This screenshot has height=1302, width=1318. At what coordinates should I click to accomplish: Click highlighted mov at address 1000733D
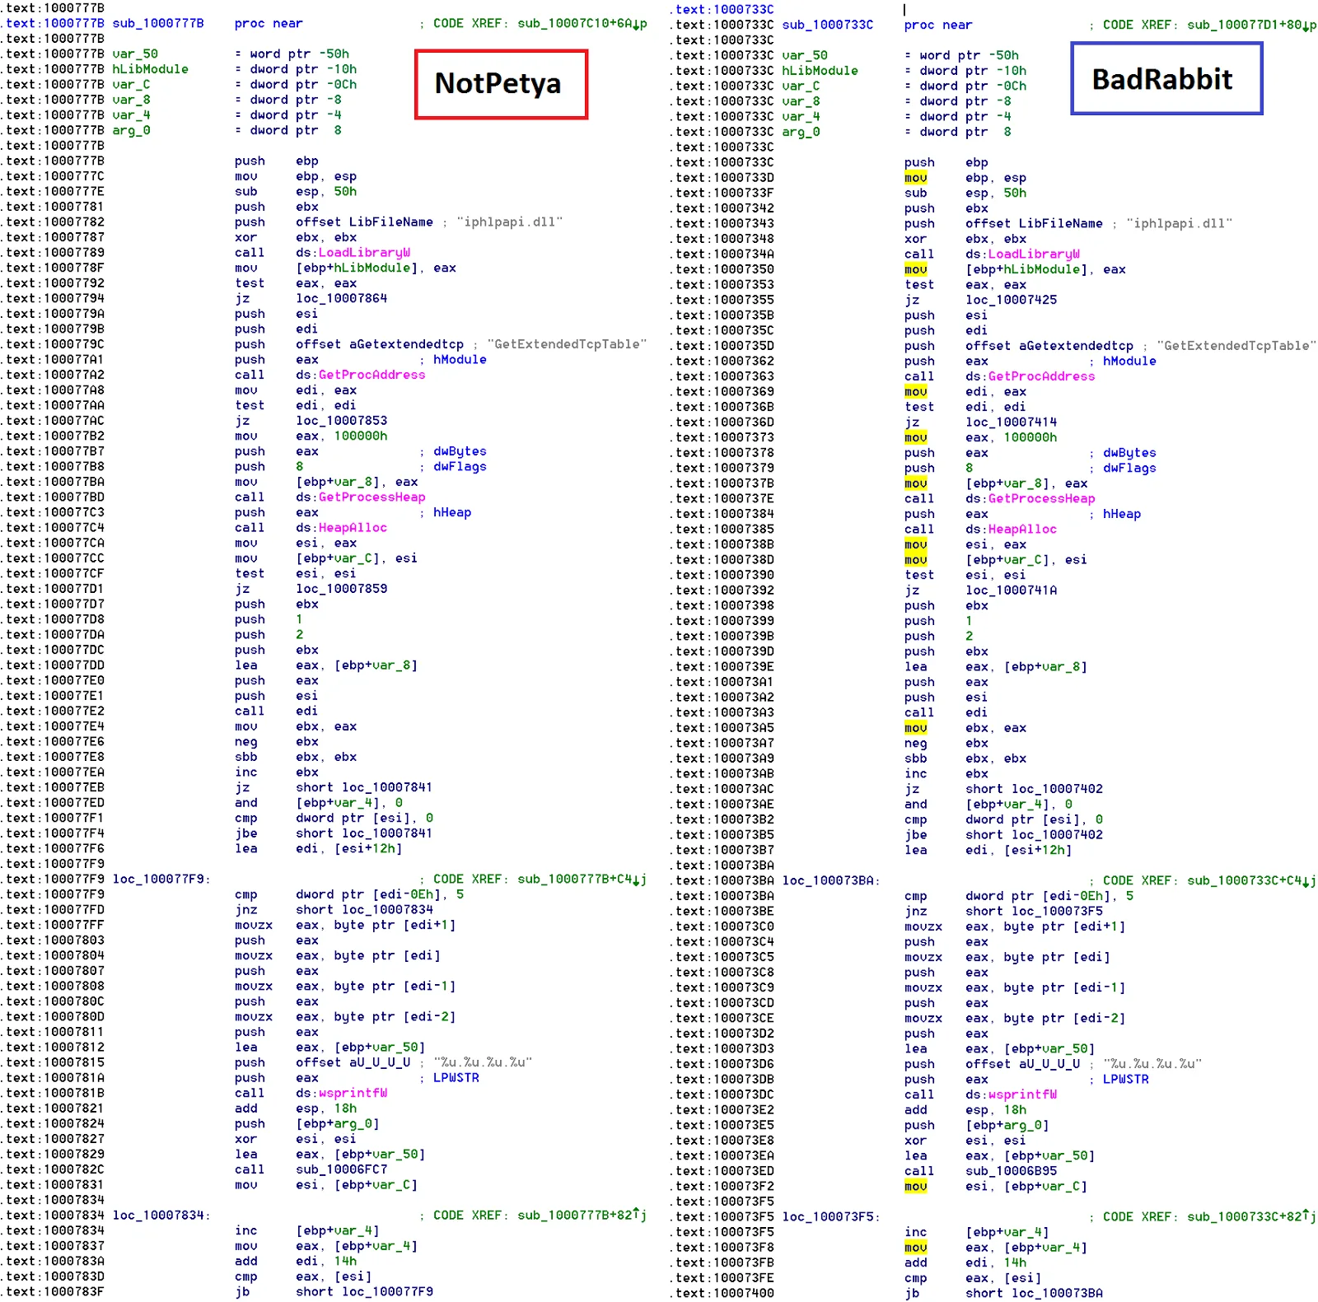point(916,178)
